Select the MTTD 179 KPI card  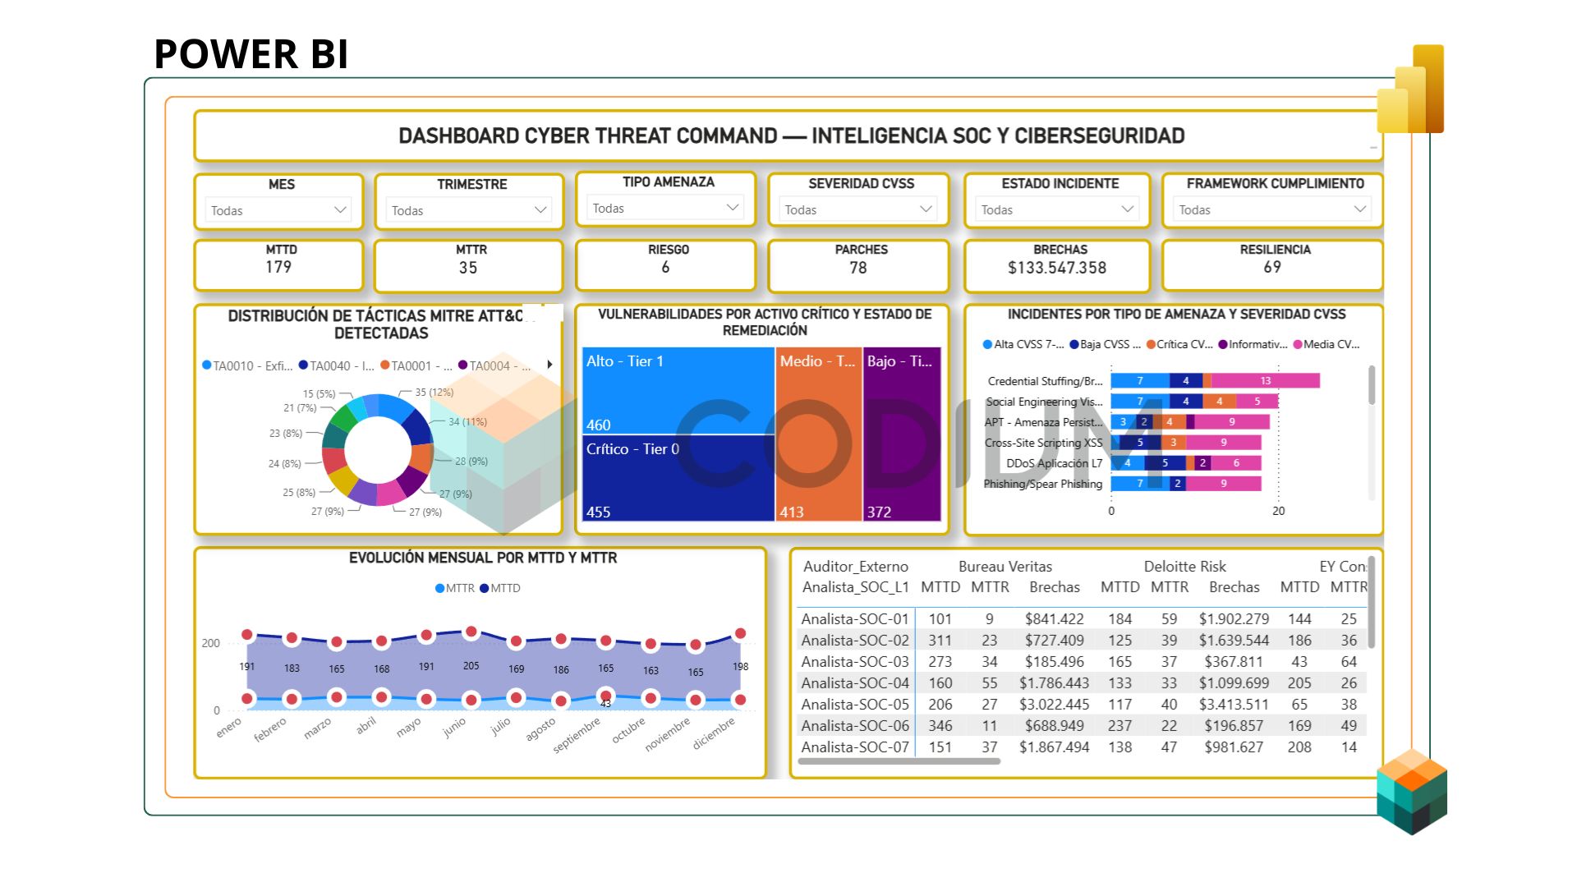click(x=278, y=265)
